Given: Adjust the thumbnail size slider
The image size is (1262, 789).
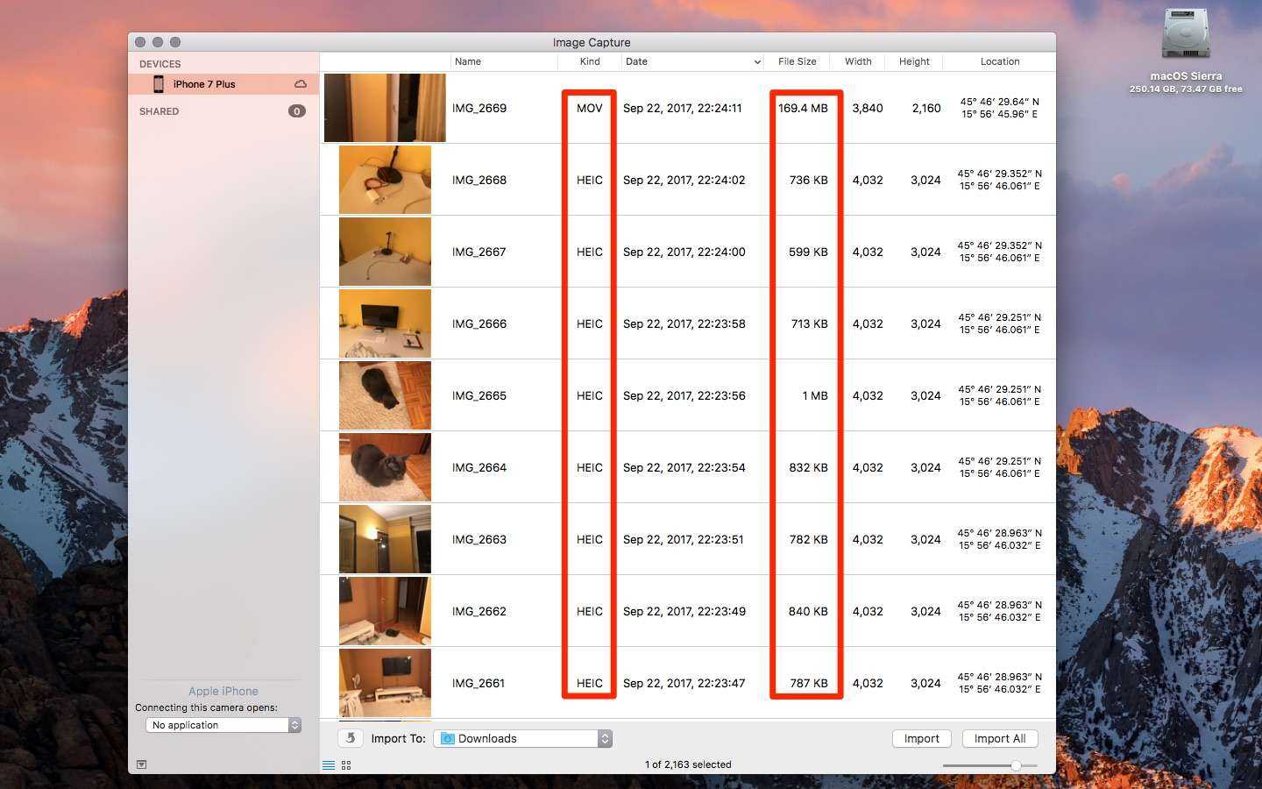Looking at the screenshot, I should 1015,765.
